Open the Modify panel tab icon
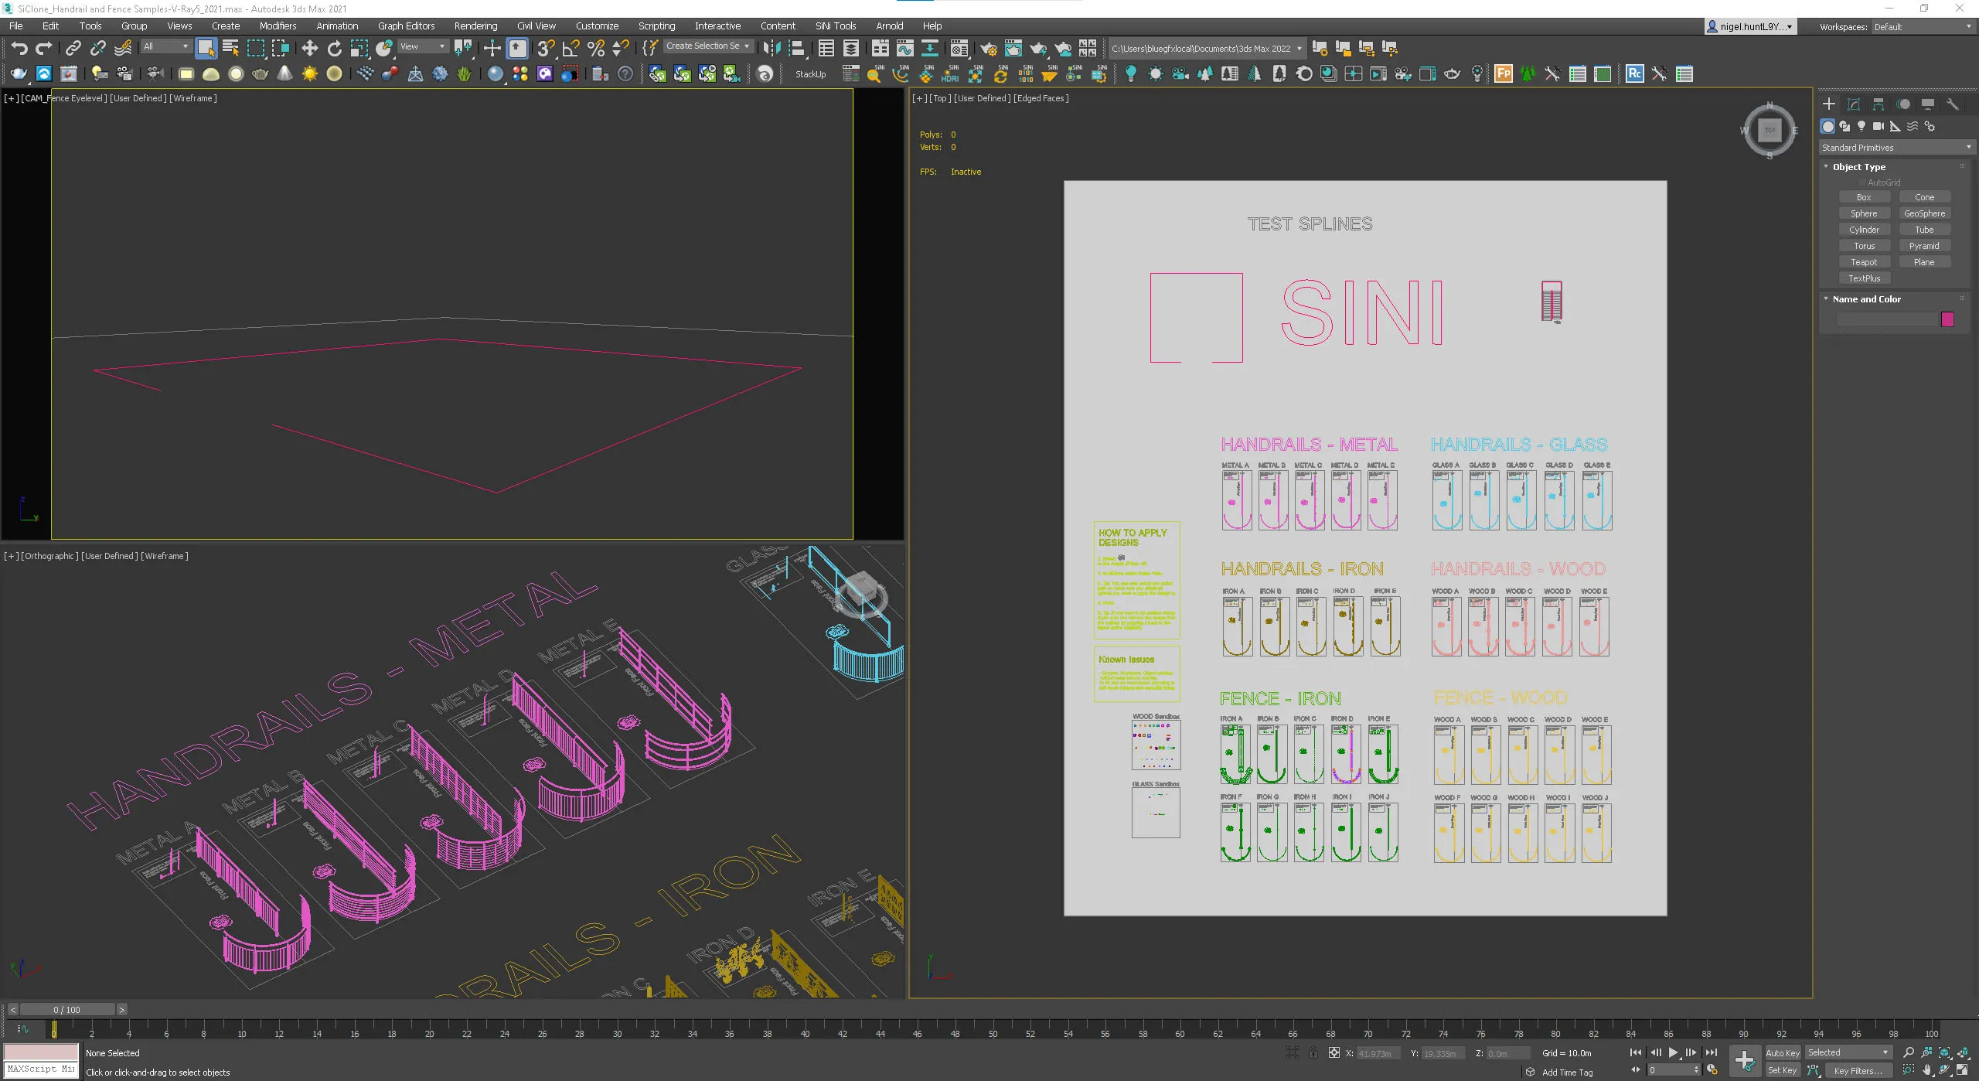Image resolution: width=1979 pixels, height=1081 pixels. pyautogui.click(x=1853, y=104)
